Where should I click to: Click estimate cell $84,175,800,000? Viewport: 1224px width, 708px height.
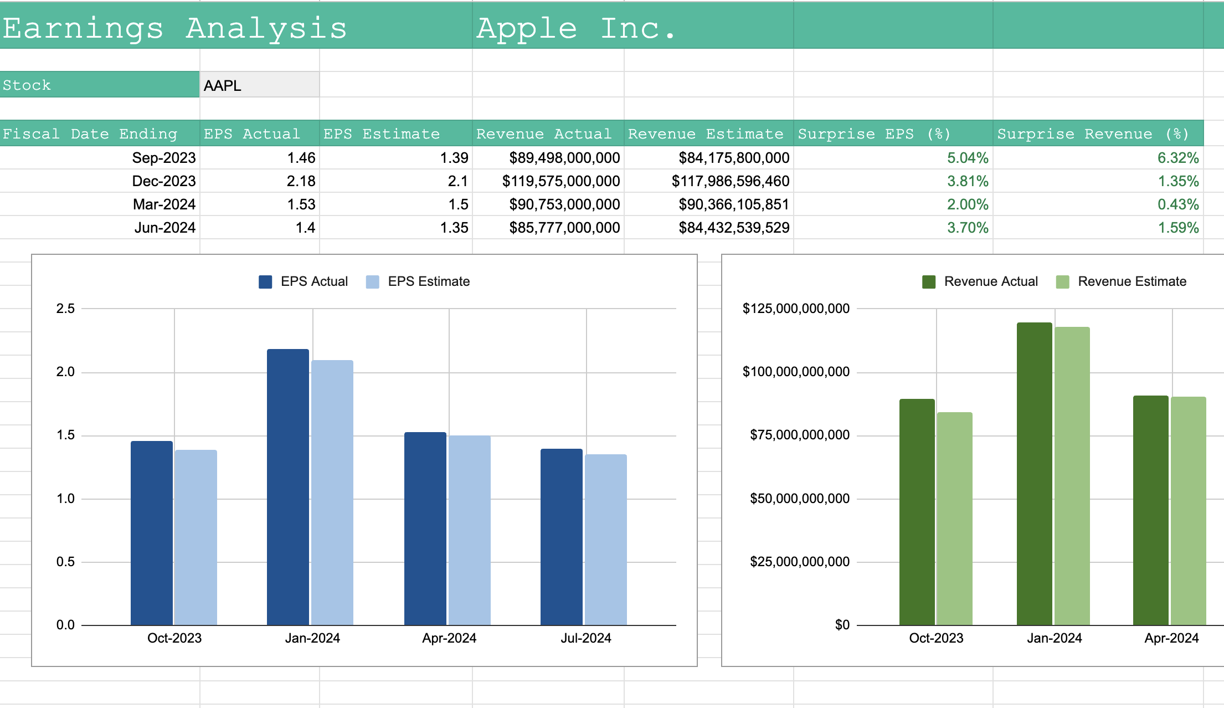709,158
